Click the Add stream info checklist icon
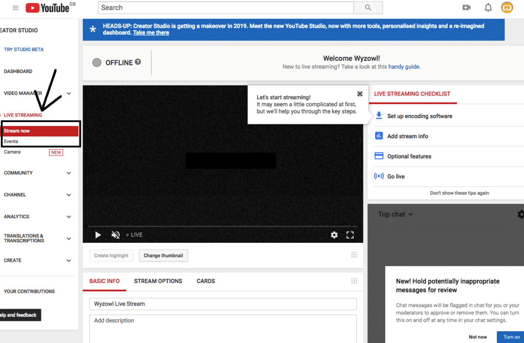This screenshot has height=343, width=524. point(379,136)
